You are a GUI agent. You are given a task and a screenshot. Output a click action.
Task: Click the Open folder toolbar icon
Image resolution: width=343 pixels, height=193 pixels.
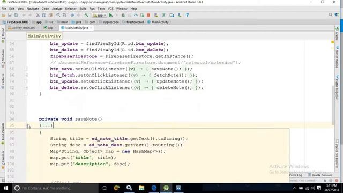4,16
